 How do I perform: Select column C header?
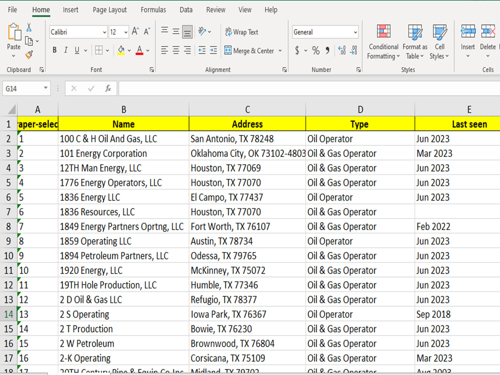(x=247, y=109)
